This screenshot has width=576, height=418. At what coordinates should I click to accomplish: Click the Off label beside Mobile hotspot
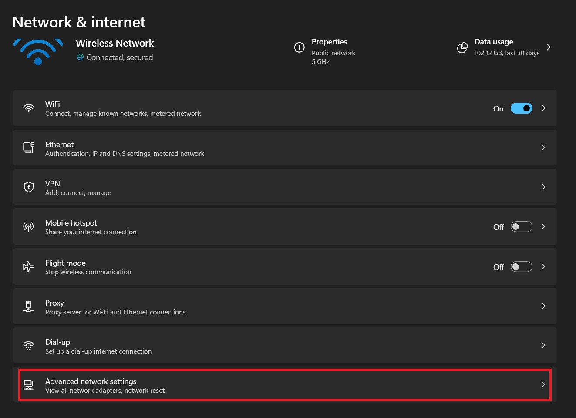pyautogui.click(x=499, y=227)
